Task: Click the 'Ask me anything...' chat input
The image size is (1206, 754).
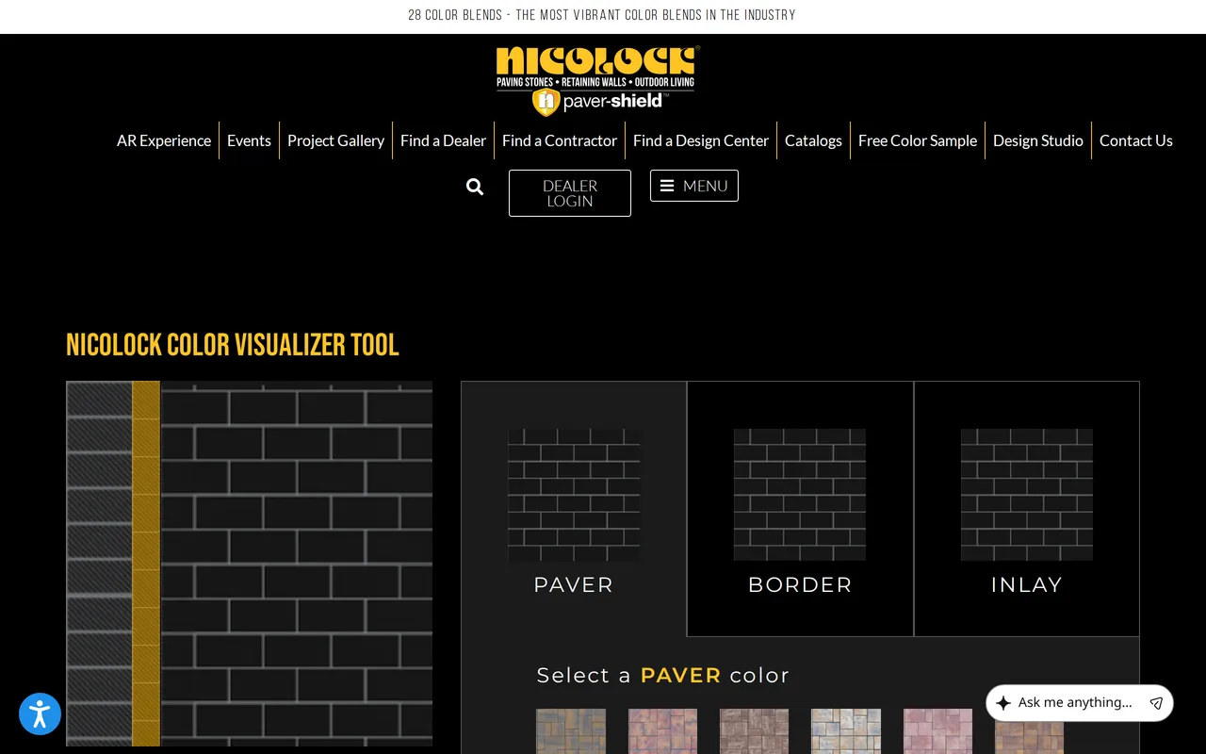Action: 1075,703
